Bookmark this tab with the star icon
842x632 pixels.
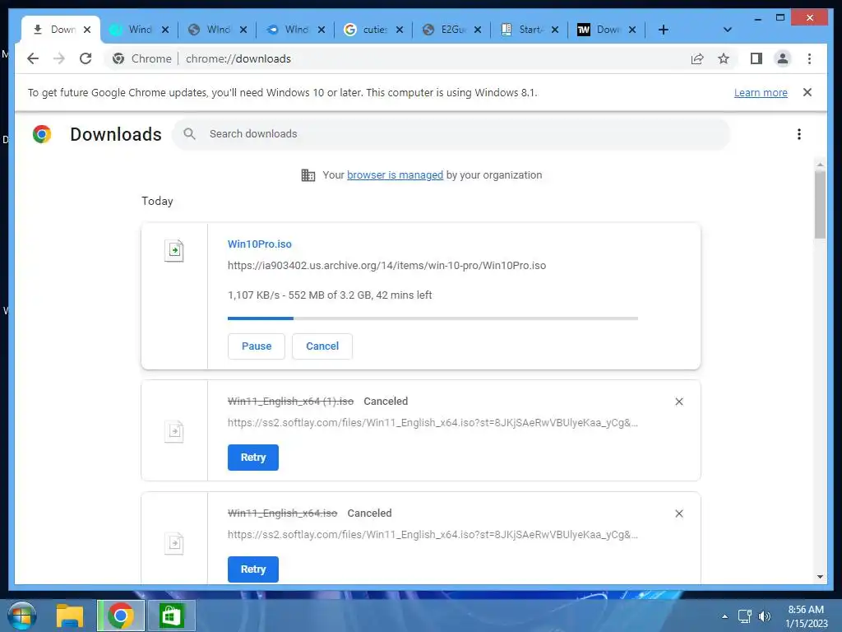click(x=724, y=58)
